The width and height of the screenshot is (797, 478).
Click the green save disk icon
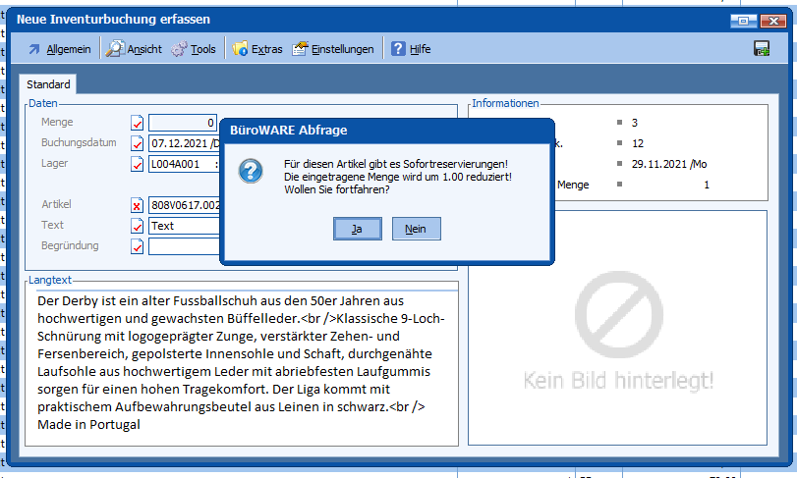pyautogui.click(x=761, y=49)
